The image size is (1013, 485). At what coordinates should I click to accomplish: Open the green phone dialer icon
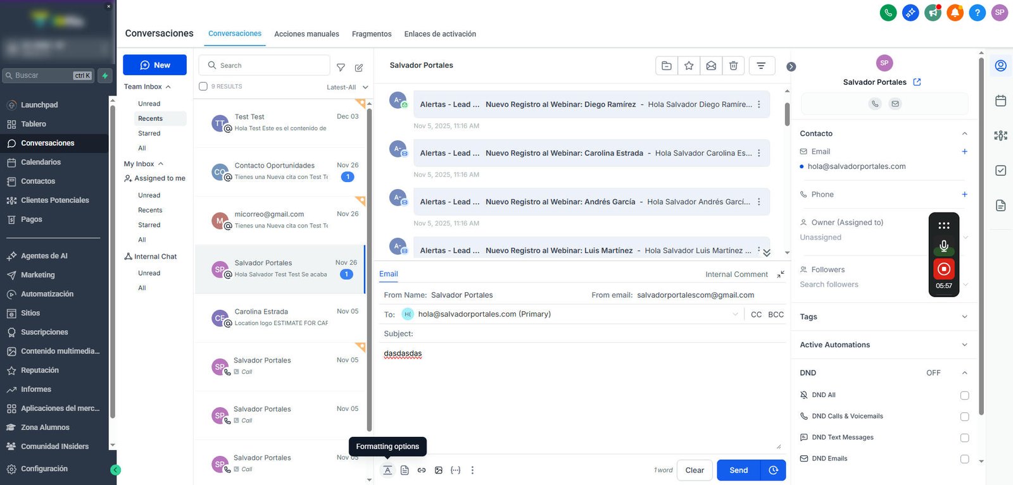coord(888,12)
